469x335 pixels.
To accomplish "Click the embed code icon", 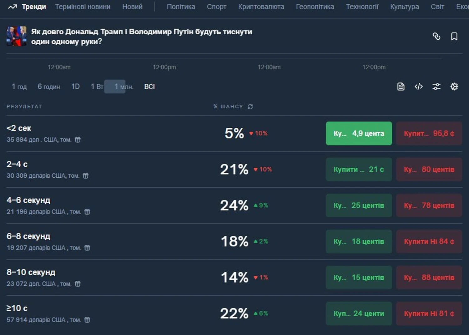I will [x=418, y=86].
